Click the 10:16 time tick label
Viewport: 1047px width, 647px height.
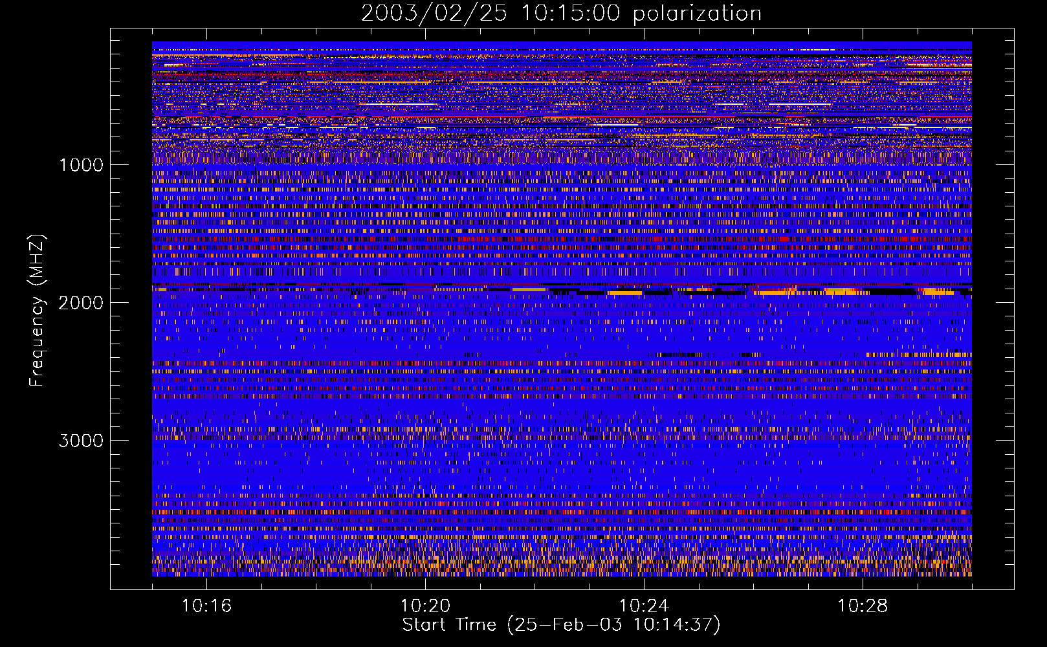pos(206,606)
